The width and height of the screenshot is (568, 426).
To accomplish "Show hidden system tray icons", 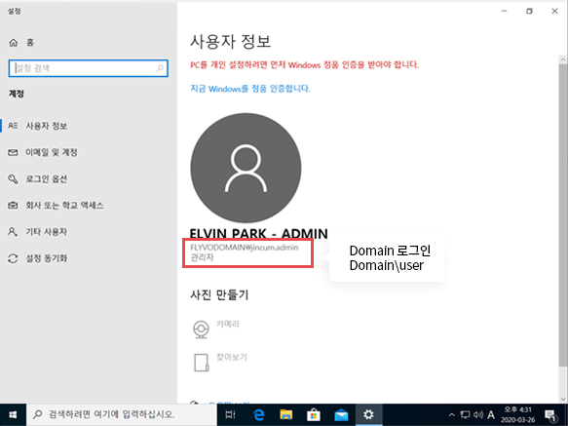I will [x=451, y=414].
